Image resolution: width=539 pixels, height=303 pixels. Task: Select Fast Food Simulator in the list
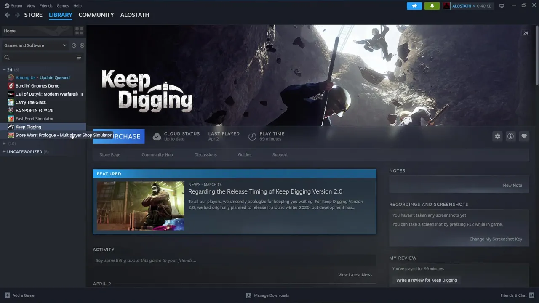(35, 119)
